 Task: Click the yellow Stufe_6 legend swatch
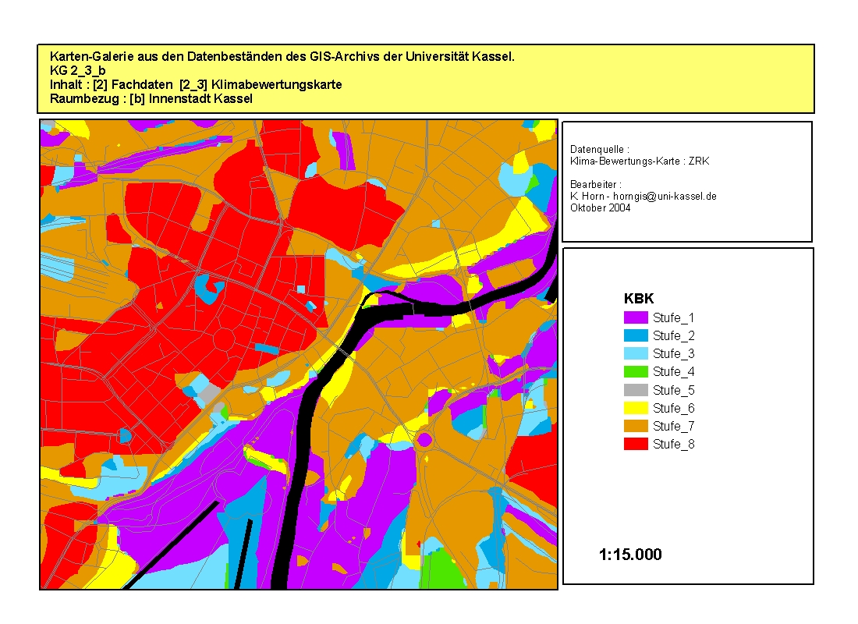636,408
